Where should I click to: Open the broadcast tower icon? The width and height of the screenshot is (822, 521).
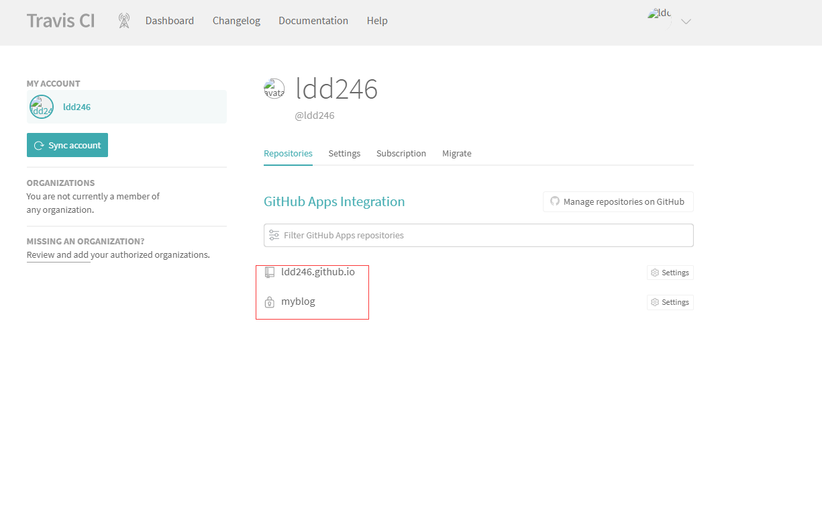click(x=124, y=21)
